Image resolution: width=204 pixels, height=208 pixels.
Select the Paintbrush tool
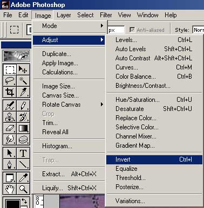coord(23,106)
